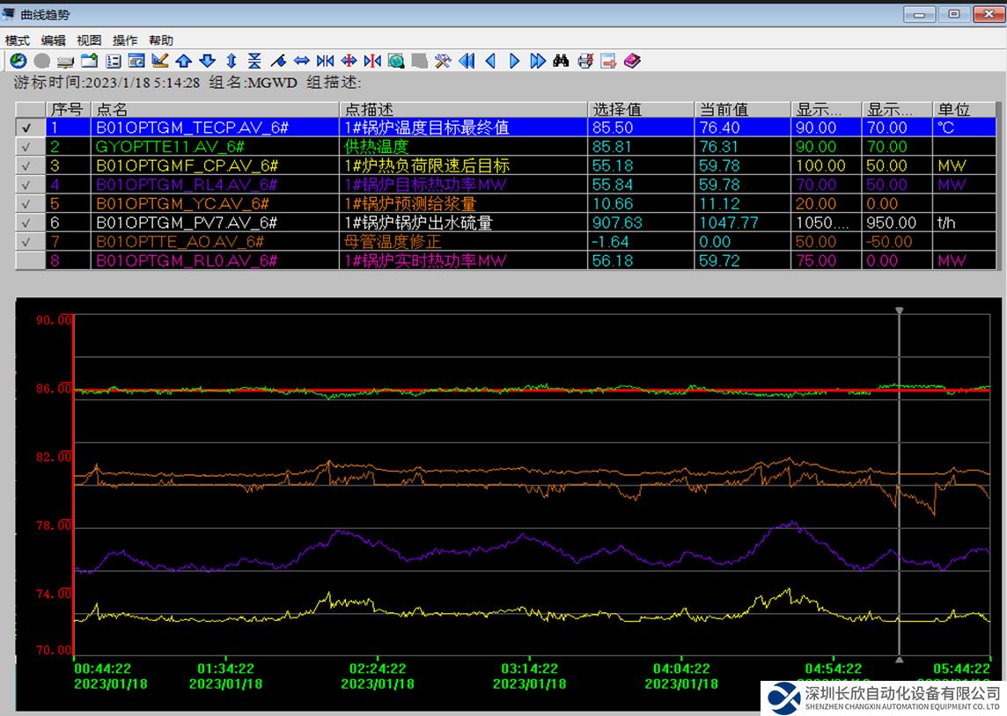Click the blue up arrow toolbar icon
1007x716 pixels.
click(183, 61)
